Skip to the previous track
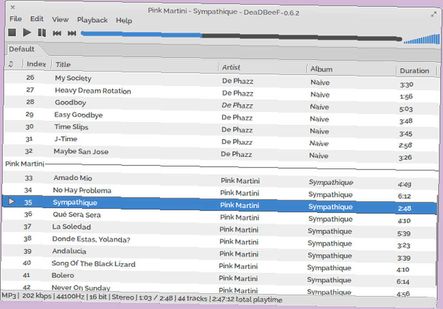The image size is (443, 309). click(57, 33)
